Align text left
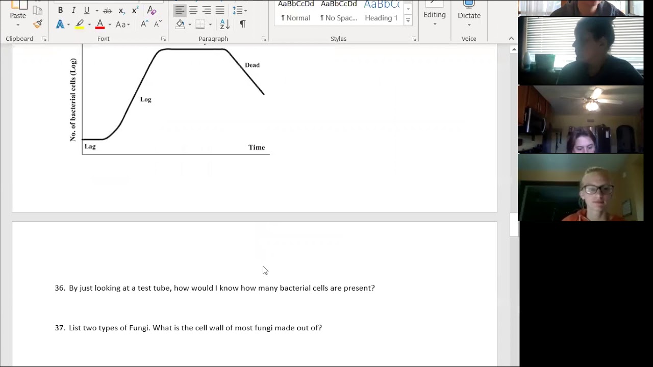Viewport: 653px width, 367px height. (x=180, y=10)
